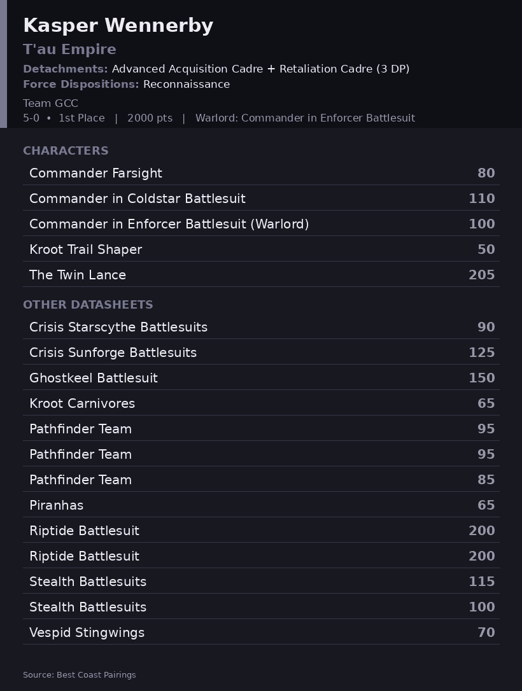Click the OTHER DATASHEETS section header
The image size is (522, 691).
tap(88, 305)
